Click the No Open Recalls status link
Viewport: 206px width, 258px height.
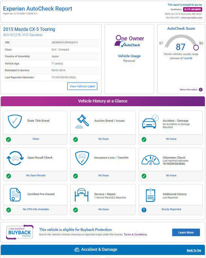point(36,176)
